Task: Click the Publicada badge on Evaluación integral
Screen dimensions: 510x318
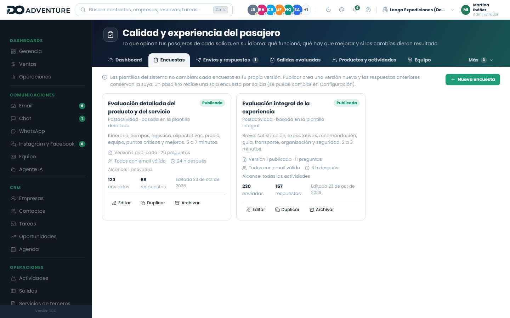Action: (346, 103)
